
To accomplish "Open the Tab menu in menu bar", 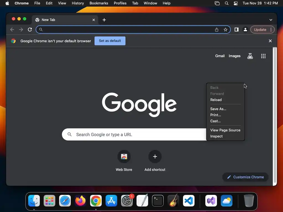I will tap(135, 3).
